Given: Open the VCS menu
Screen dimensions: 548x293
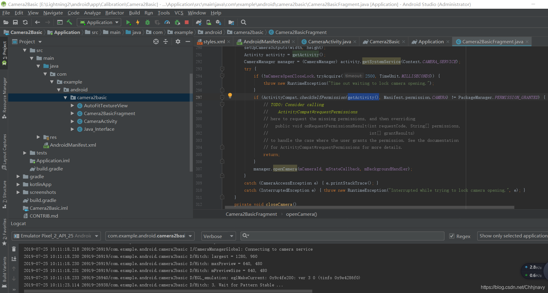Looking at the screenshot, I should coord(179,13).
